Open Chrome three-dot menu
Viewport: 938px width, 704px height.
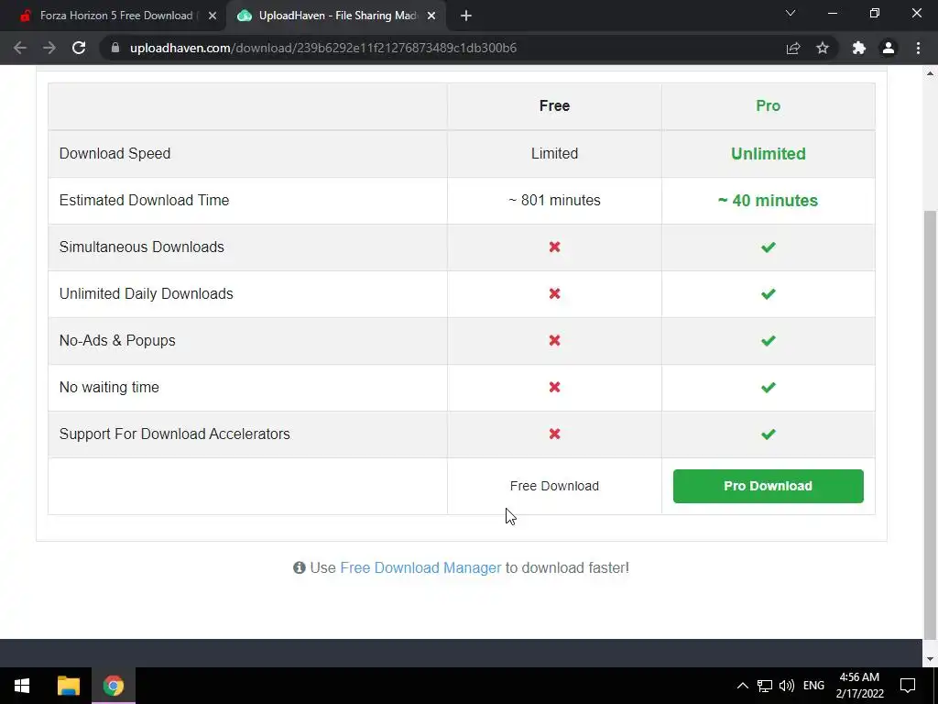tap(918, 48)
